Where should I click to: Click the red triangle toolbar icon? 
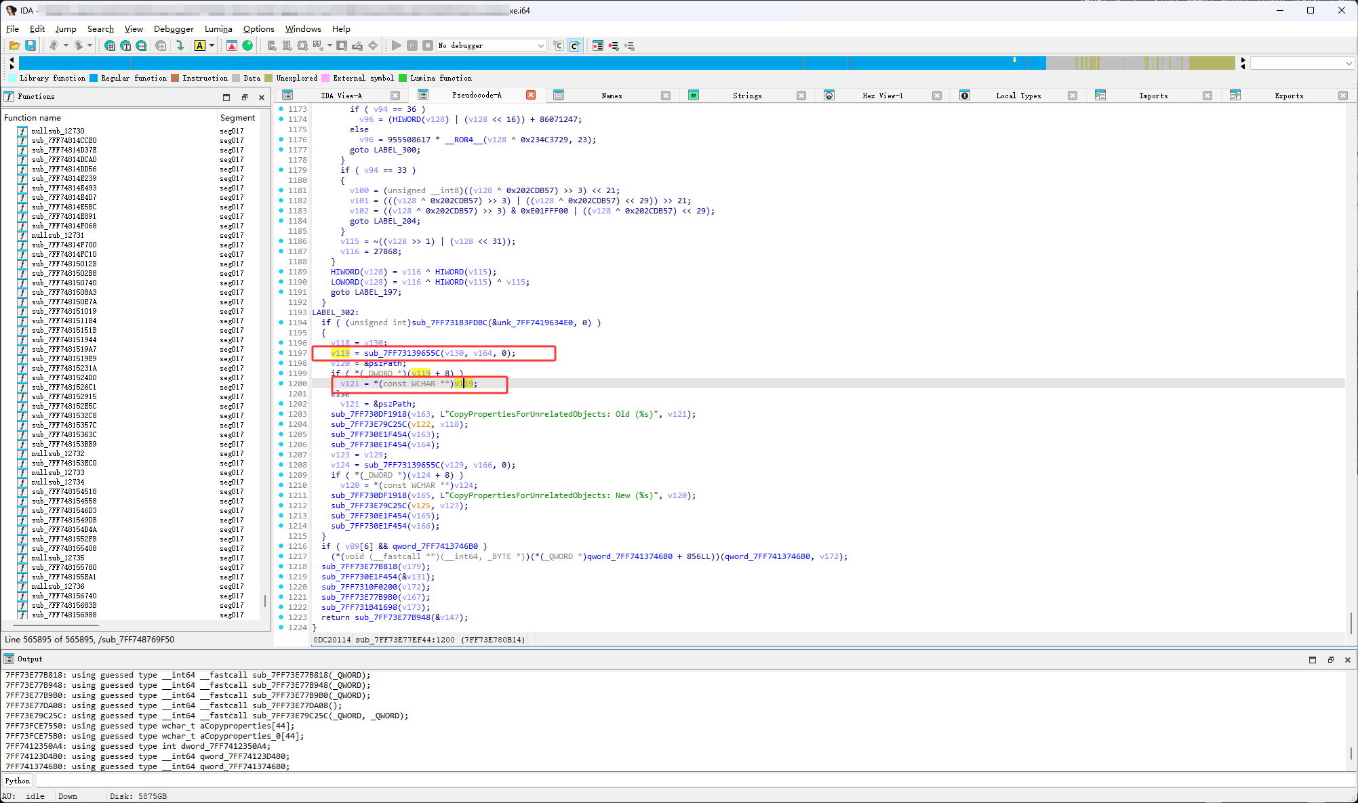232,45
